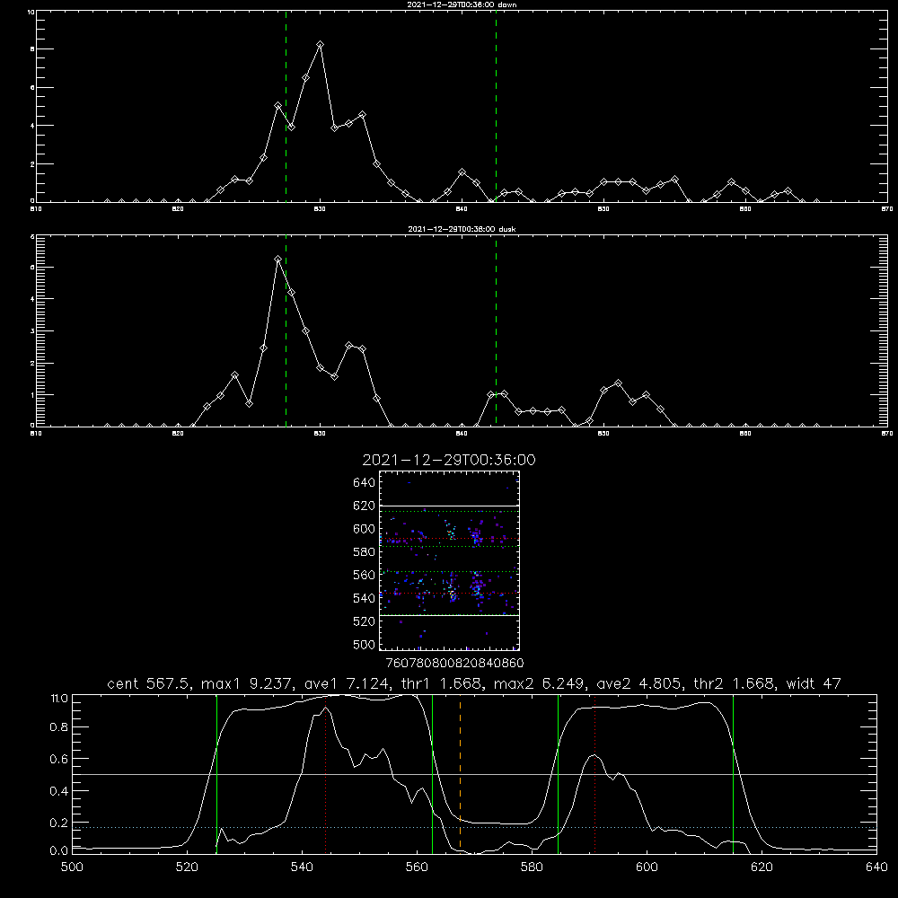This screenshot has height=898, width=898.
Task: Click the x-axis label 540 of the bottom plot
Action: point(302,867)
